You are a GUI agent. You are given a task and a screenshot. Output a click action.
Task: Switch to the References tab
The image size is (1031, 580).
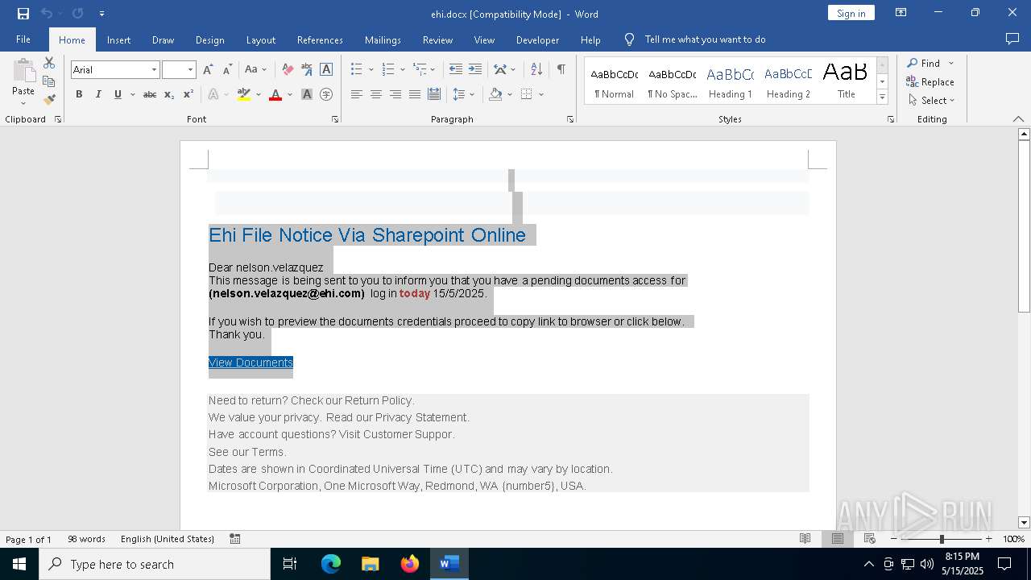tap(320, 39)
